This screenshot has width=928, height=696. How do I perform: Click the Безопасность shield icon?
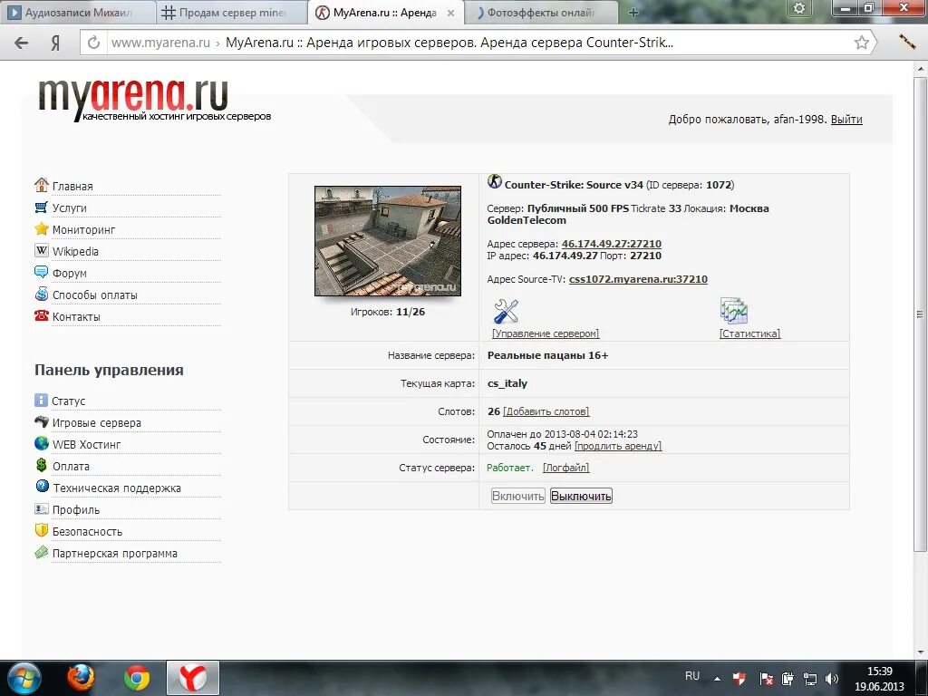(x=42, y=530)
